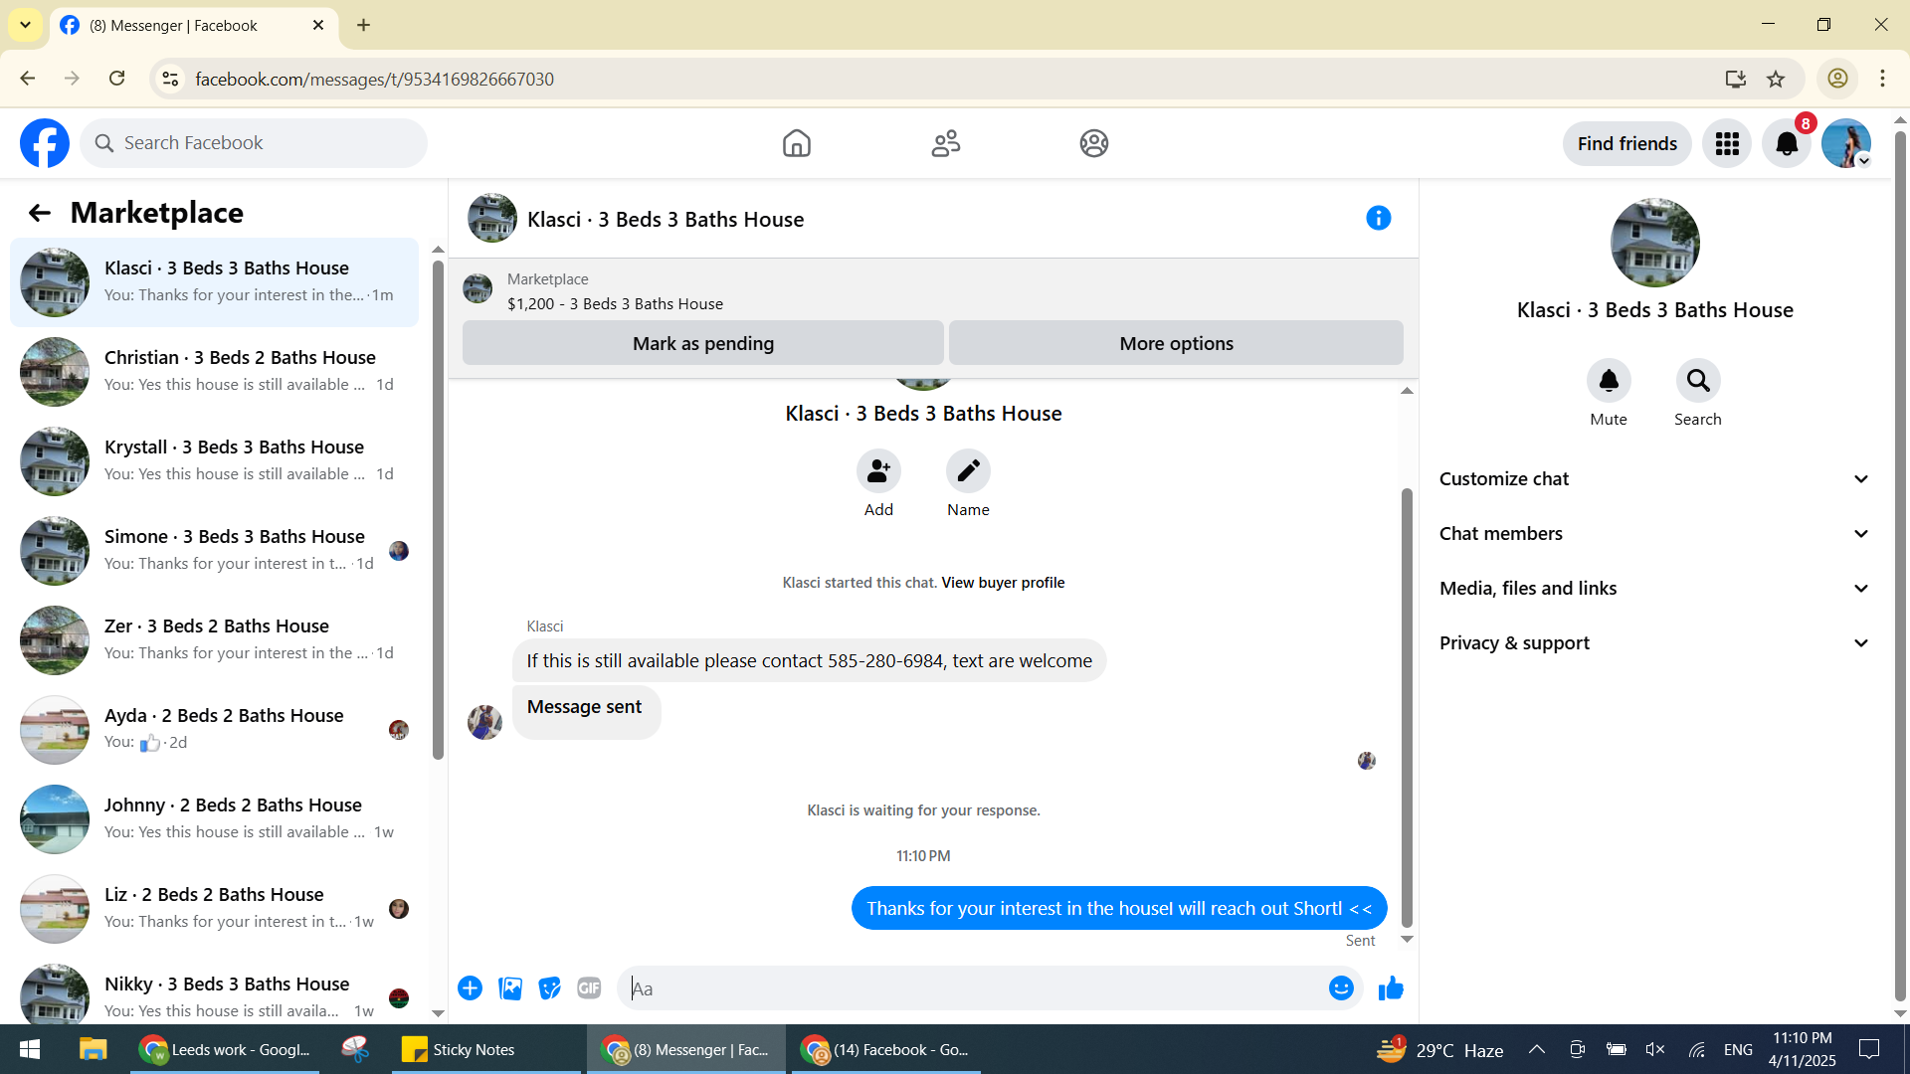Open conversation information icon
The height and width of the screenshot is (1074, 1910).
tap(1378, 218)
